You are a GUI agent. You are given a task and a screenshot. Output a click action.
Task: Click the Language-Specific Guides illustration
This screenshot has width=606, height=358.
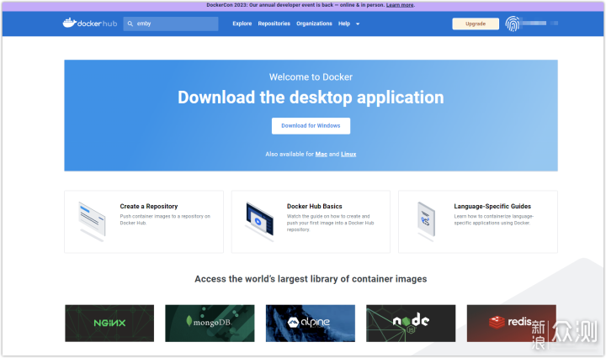coord(426,220)
